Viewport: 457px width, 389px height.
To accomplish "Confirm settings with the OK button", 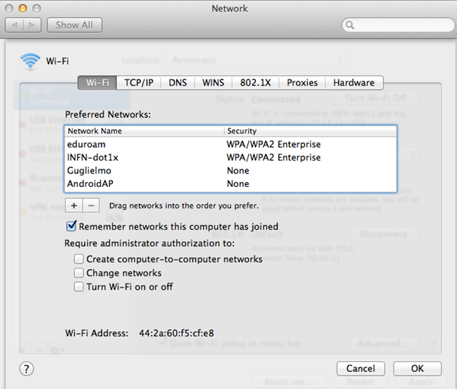I will (x=417, y=368).
